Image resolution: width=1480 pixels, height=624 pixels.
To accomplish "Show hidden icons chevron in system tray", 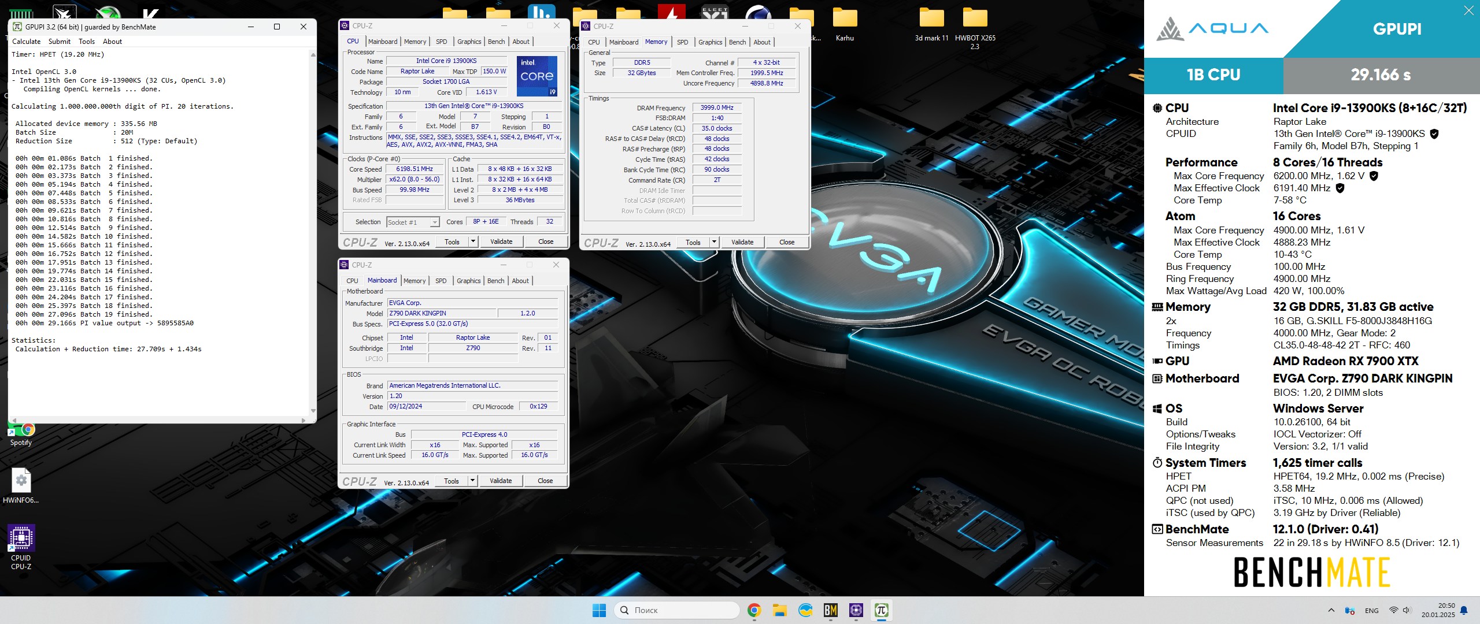I will click(1331, 610).
